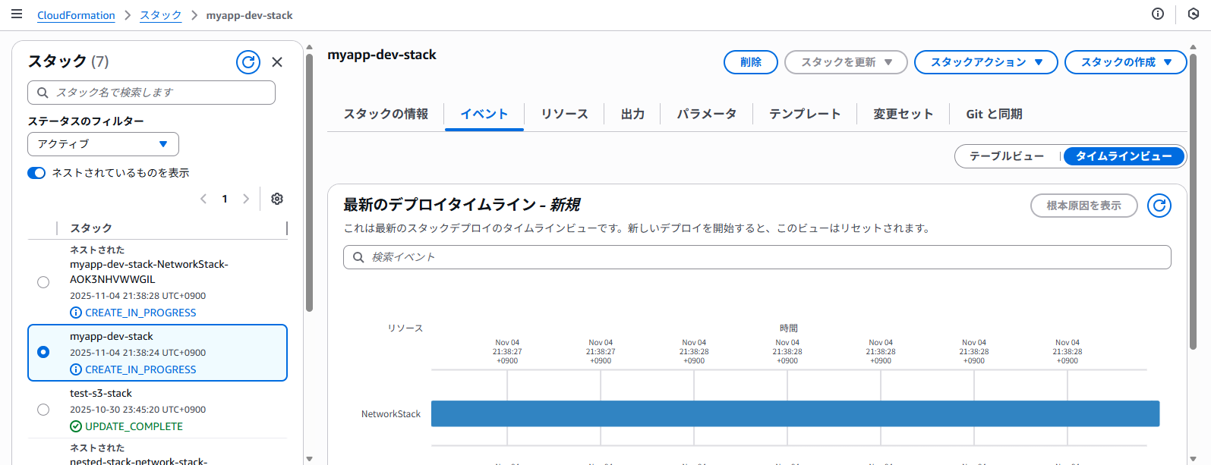
Task: Follow the スタック breadcrumb link
Action: pos(161,15)
